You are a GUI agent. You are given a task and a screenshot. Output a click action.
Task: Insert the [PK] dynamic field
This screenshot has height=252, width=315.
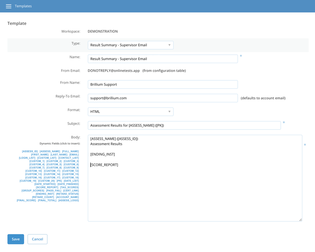59,181
